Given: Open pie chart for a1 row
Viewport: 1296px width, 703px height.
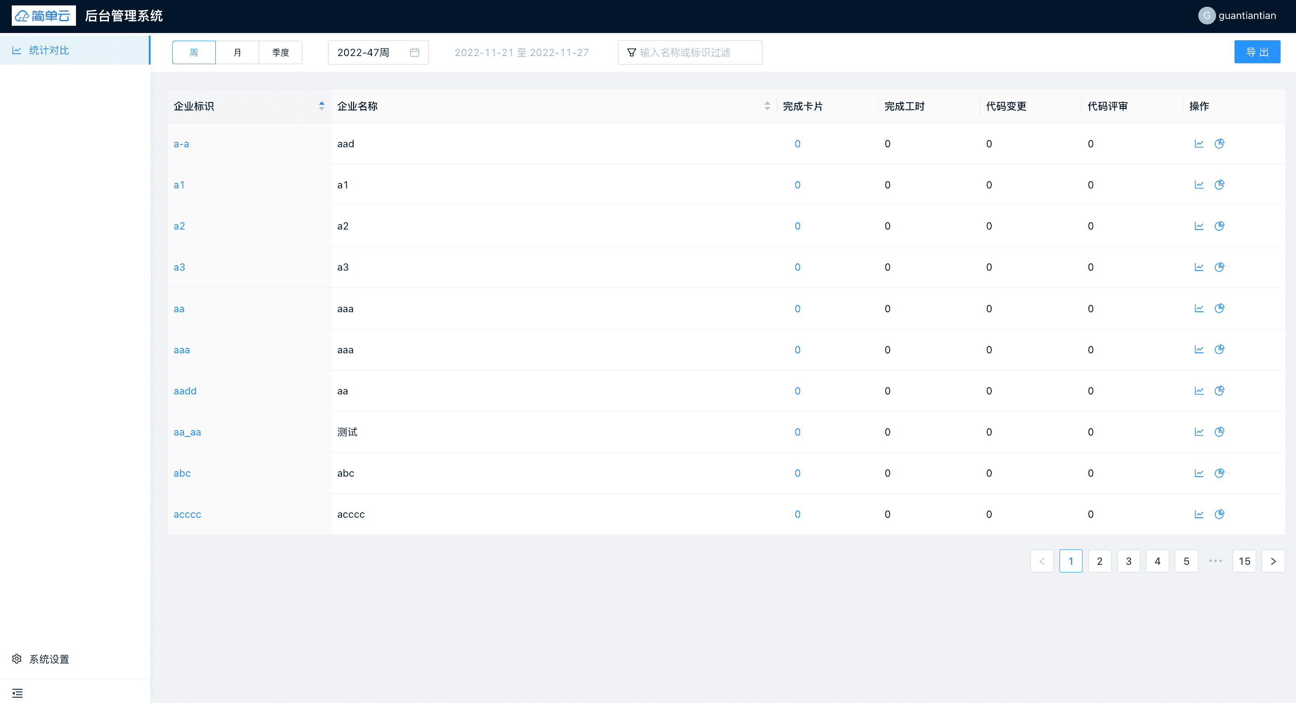Looking at the screenshot, I should (x=1219, y=185).
